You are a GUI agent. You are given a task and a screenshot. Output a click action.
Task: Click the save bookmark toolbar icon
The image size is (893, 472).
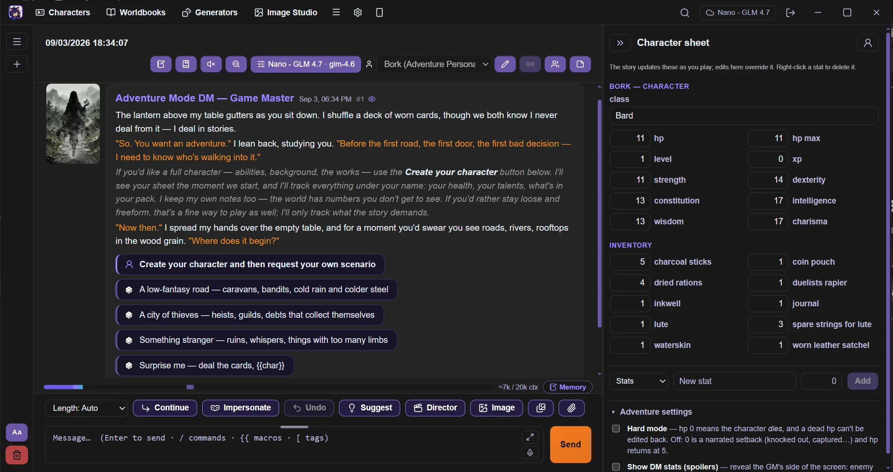[186, 64]
